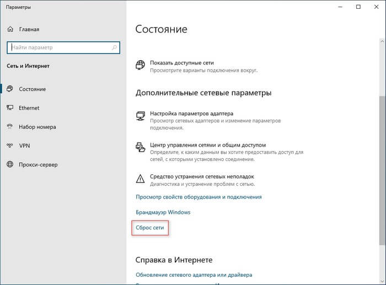Click the Состояние globe icon in sidebar
This screenshot has height=285, width=386.
(x=10, y=89)
